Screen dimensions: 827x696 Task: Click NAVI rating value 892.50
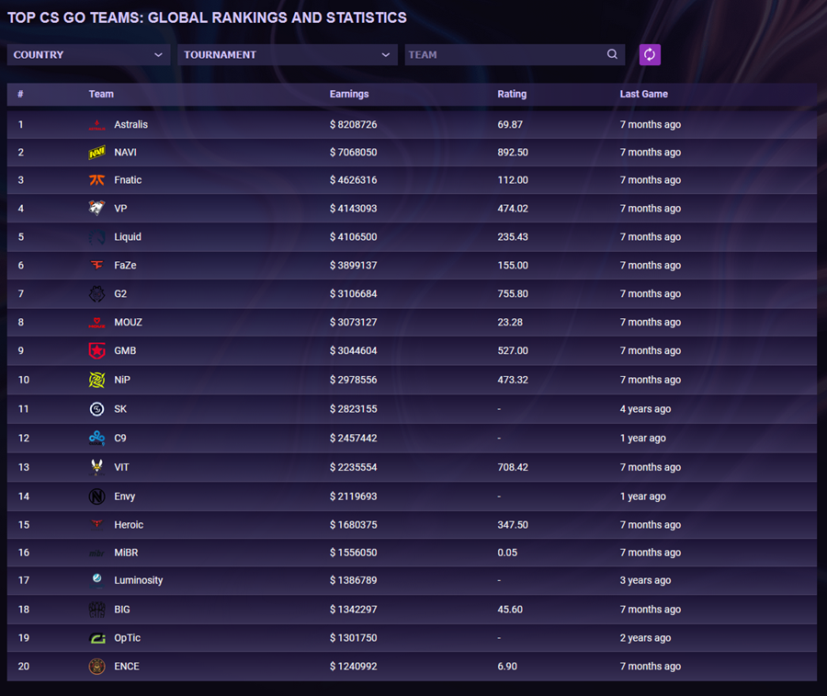point(513,153)
